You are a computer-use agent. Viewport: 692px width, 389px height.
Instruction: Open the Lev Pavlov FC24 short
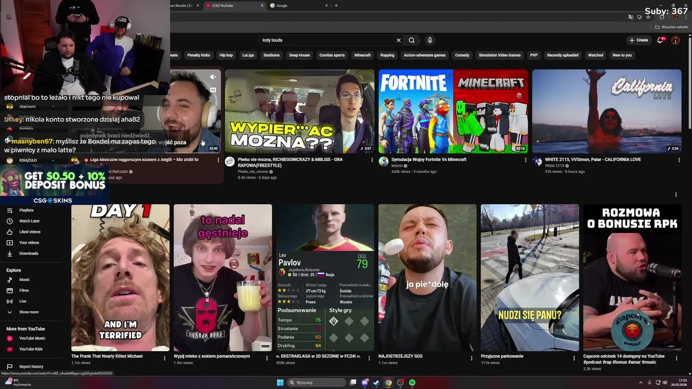[x=325, y=278]
